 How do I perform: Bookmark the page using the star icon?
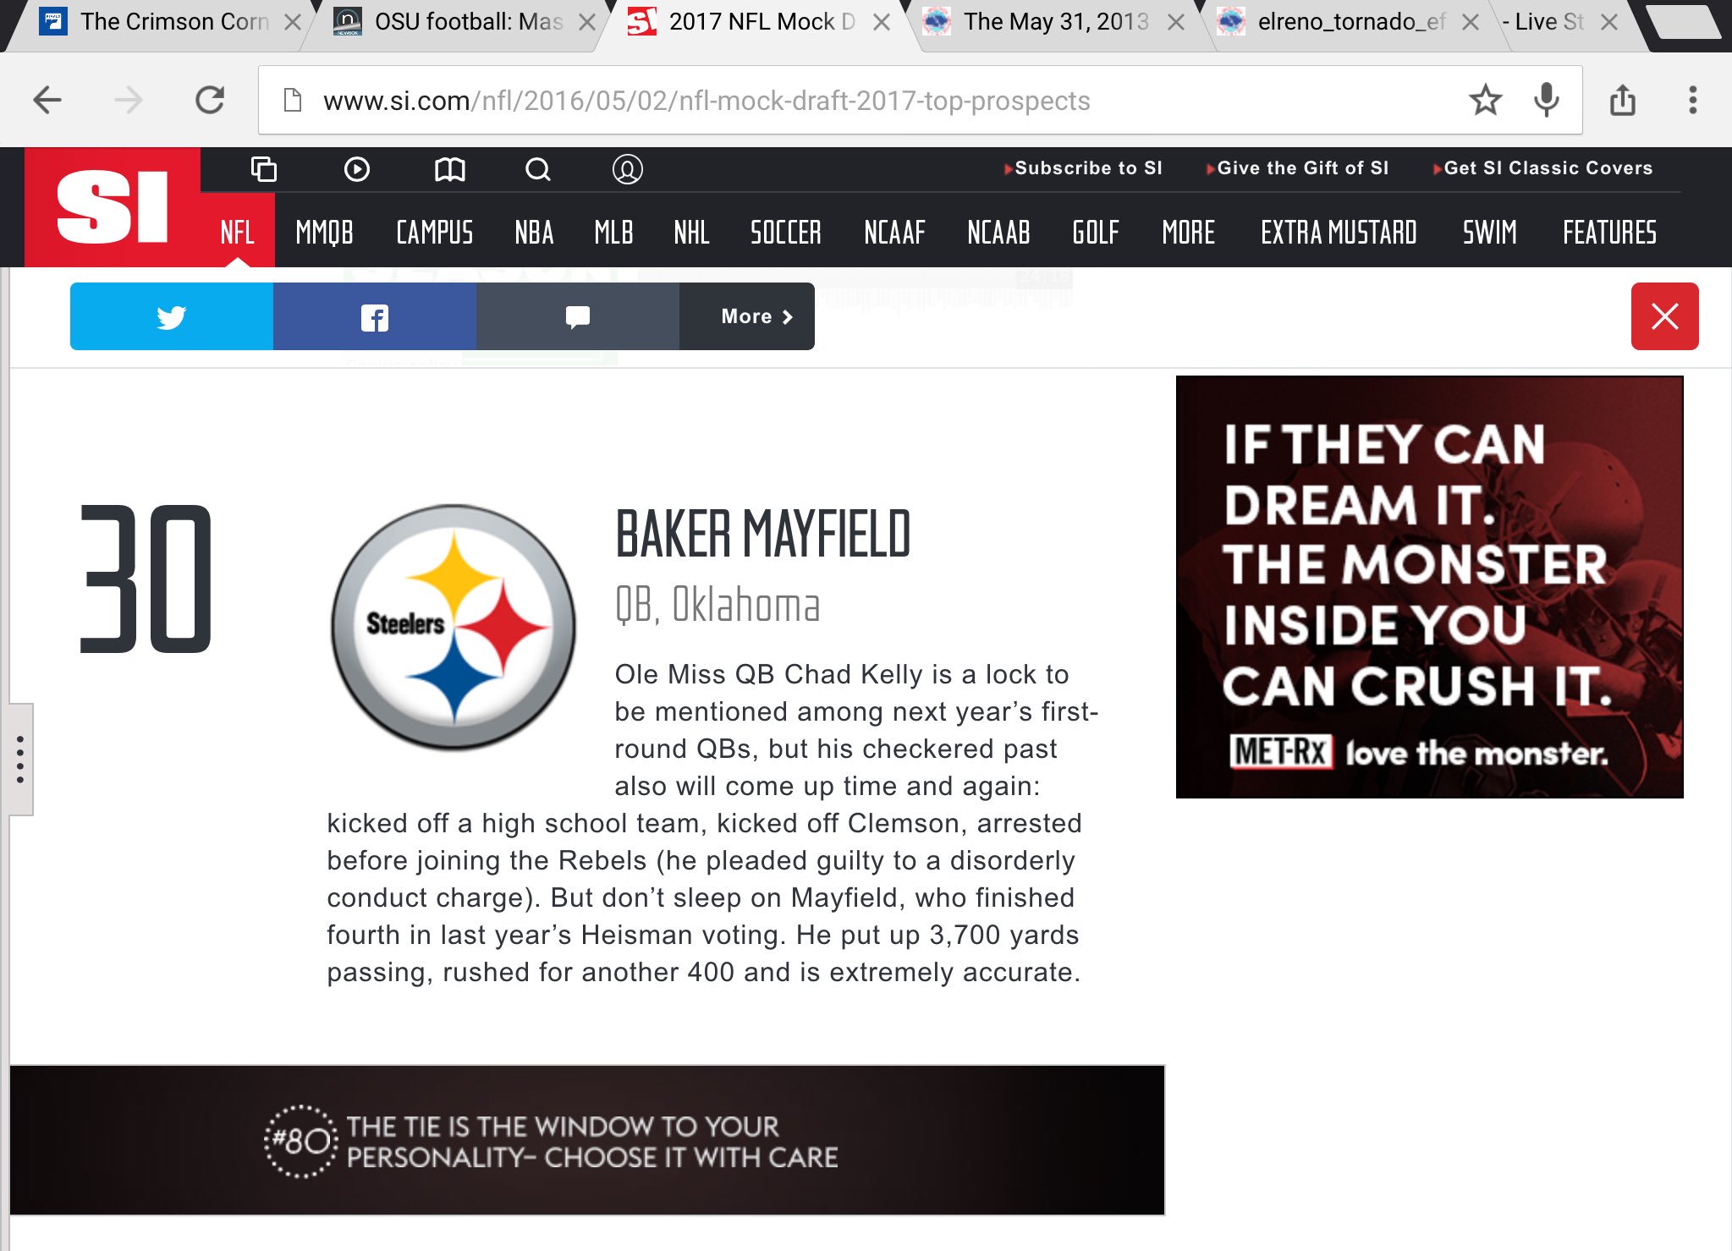click(x=1485, y=100)
